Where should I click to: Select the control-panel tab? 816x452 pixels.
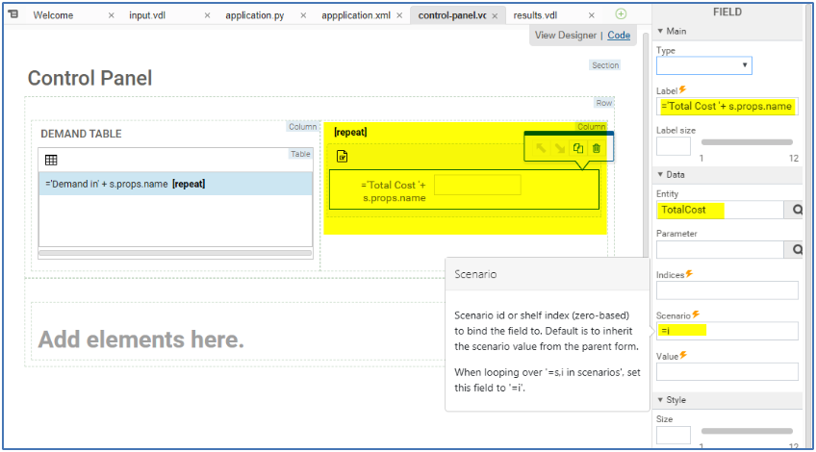pyautogui.click(x=452, y=15)
